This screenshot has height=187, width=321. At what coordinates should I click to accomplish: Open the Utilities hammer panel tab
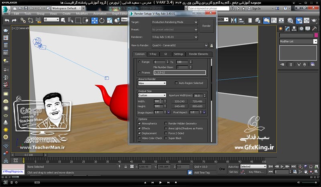coord(314,28)
